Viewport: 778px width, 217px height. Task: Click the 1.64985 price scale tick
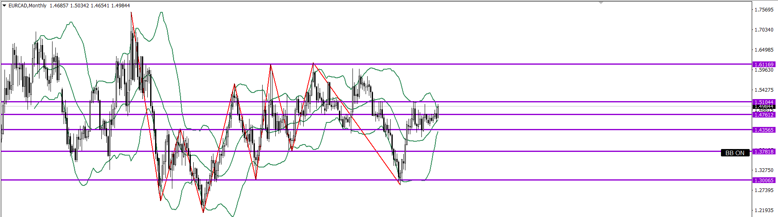coord(764,50)
